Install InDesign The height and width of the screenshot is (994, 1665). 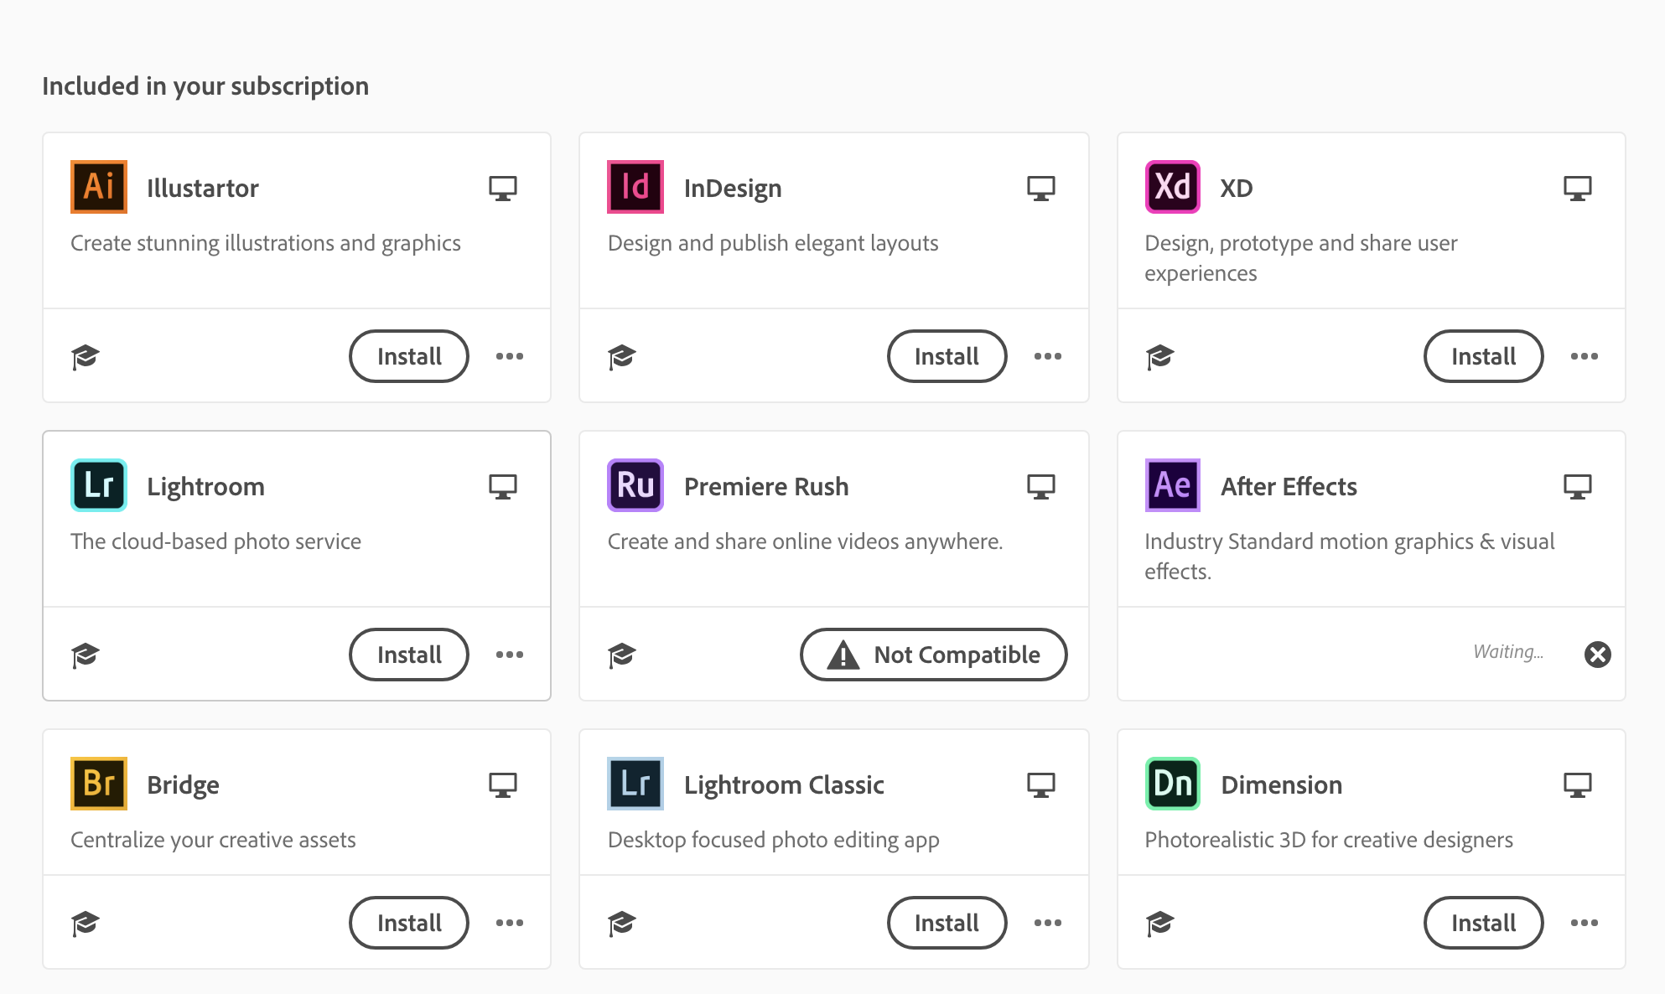(947, 356)
